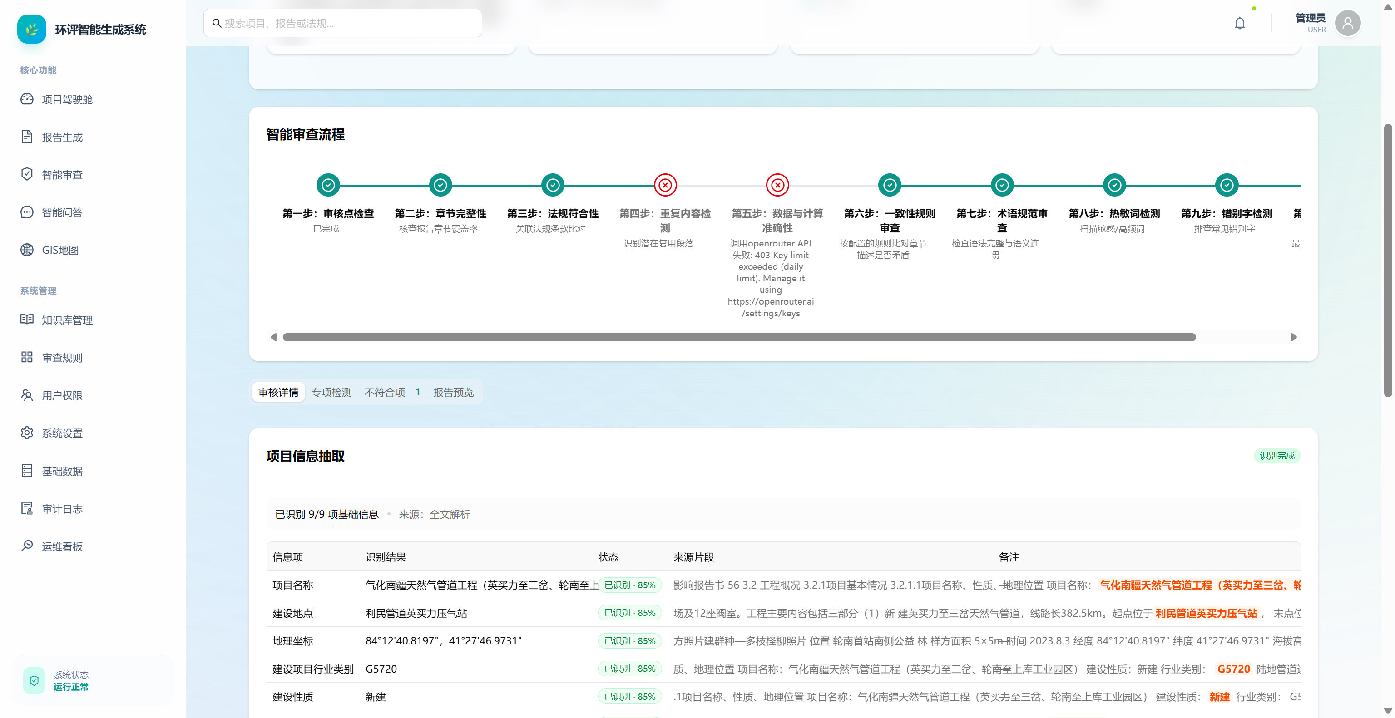Click the 项目驾驶舱 dashboard icon
The width and height of the screenshot is (1395, 718).
click(27, 99)
